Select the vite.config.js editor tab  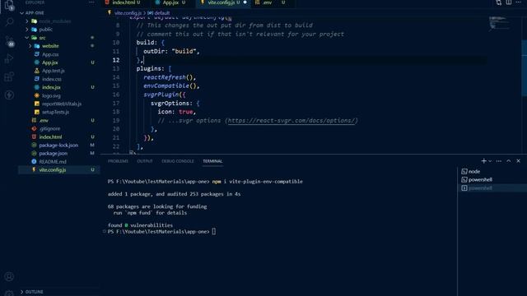coord(221,2)
